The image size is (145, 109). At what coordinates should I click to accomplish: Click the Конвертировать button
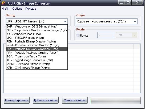click(17, 100)
